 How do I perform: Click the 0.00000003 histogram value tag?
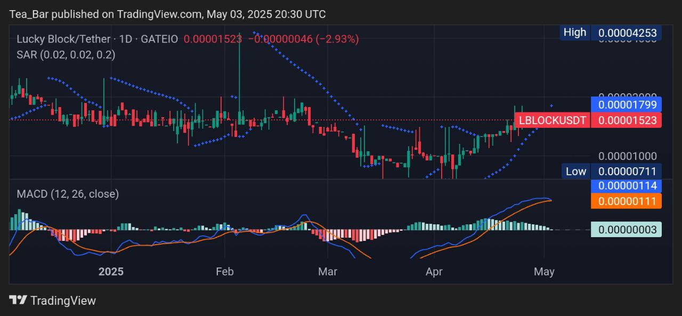(627, 230)
